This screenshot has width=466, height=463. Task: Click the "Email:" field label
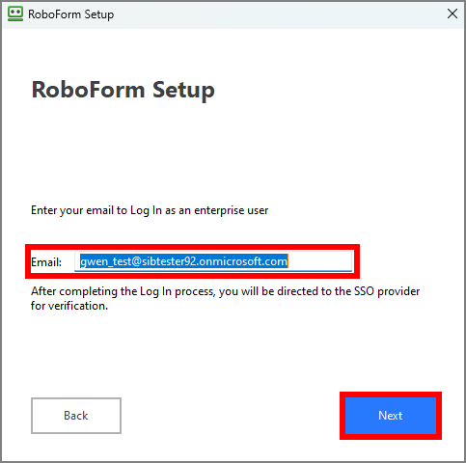pyautogui.click(x=46, y=262)
